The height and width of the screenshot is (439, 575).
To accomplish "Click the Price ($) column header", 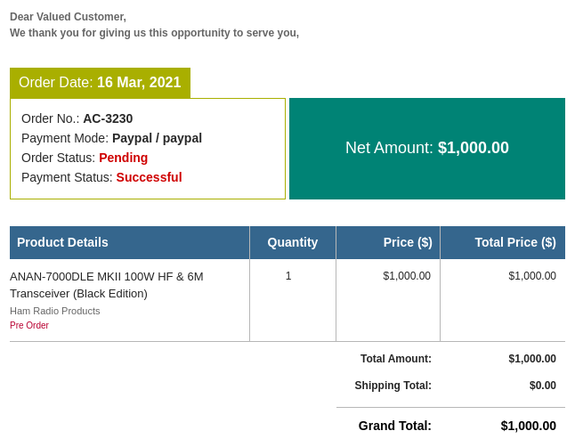I will click(x=408, y=242).
